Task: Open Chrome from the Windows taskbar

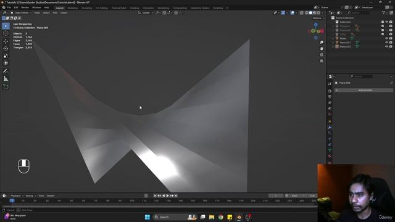Action: click(x=221, y=217)
